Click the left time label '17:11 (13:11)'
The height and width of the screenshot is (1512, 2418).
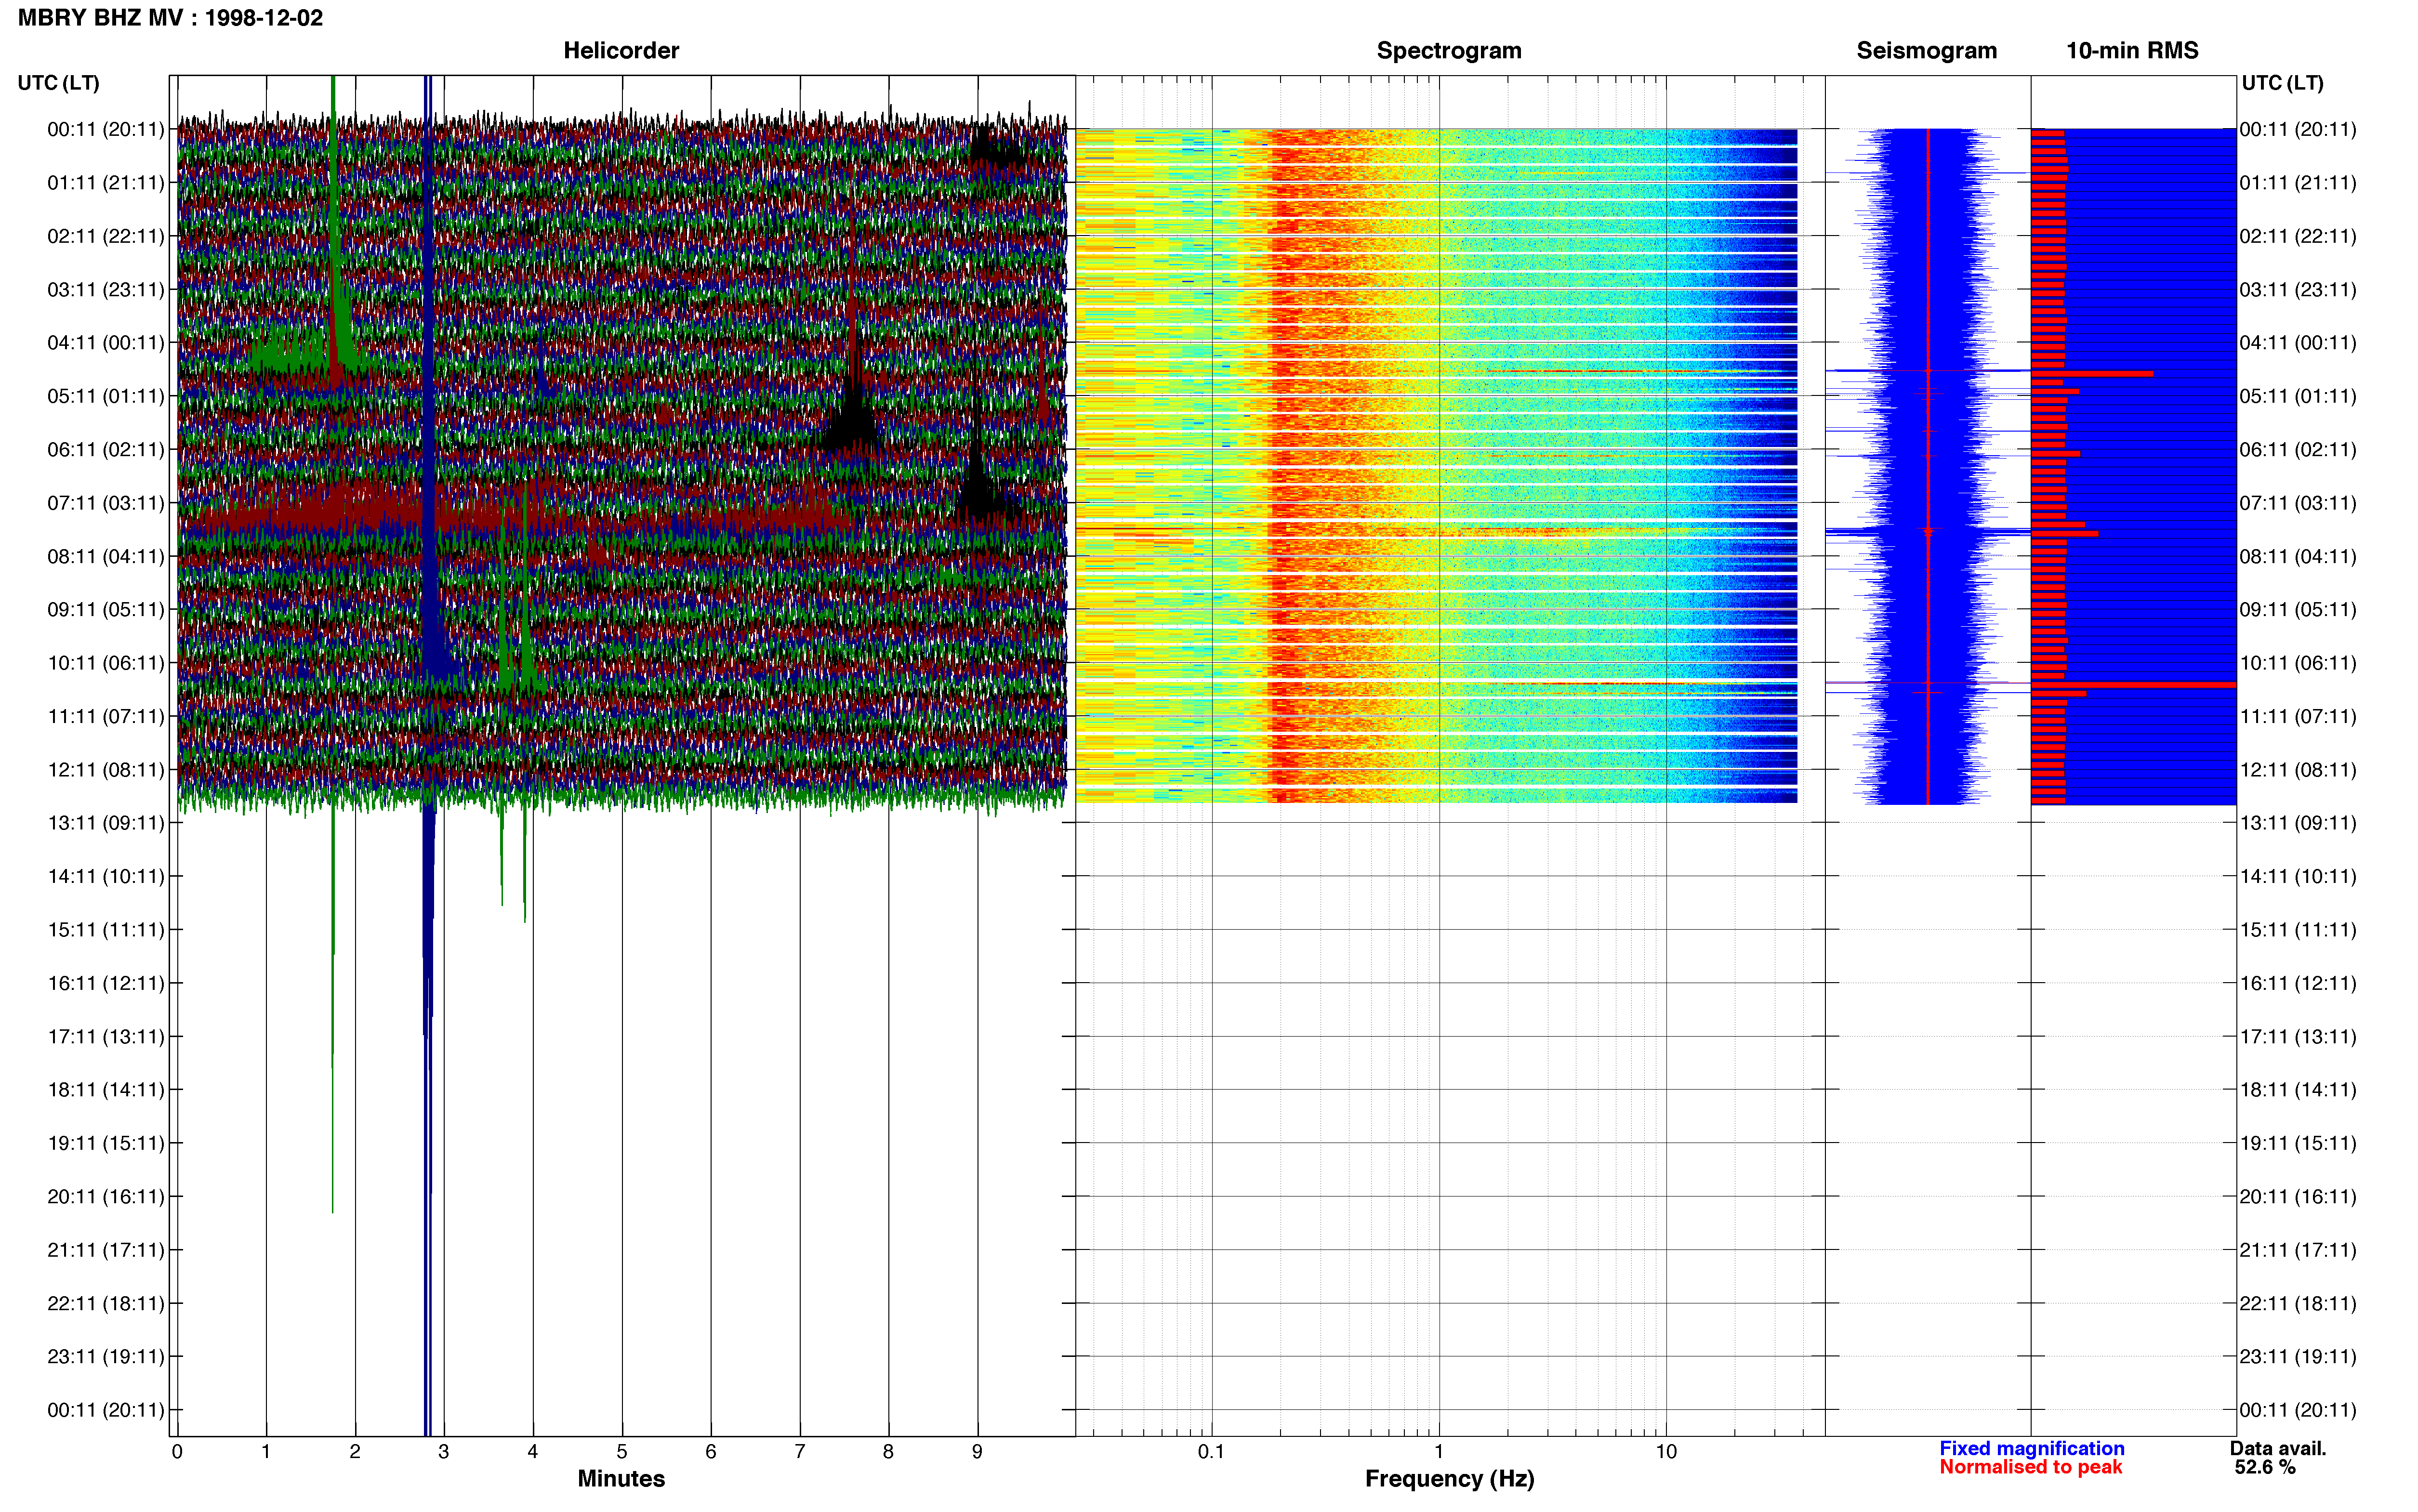pyautogui.click(x=106, y=1037)
